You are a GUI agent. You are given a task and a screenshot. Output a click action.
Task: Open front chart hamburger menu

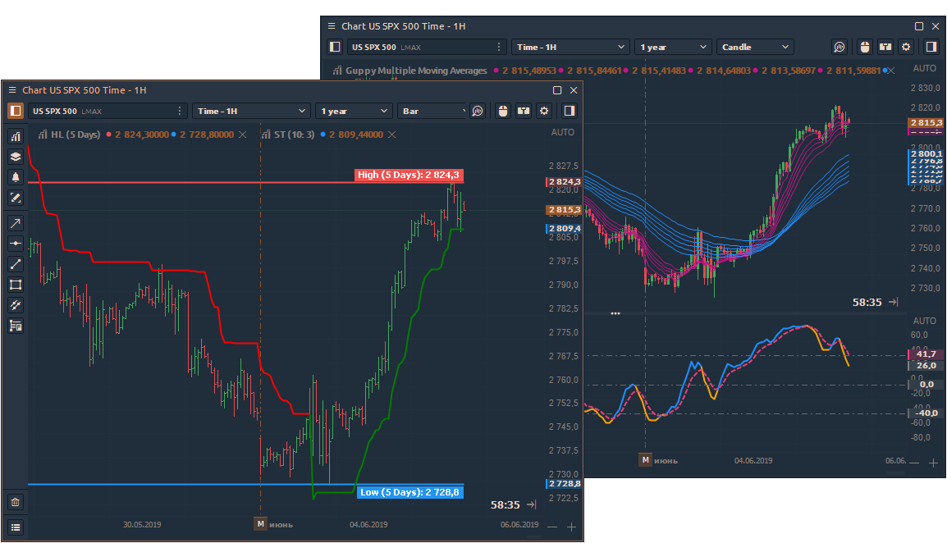12,90
